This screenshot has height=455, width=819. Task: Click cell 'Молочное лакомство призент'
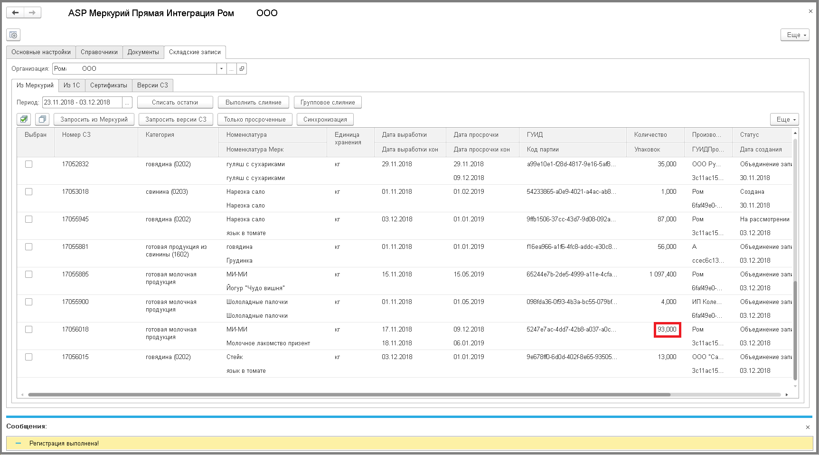pyautogui.click(x=268, y=343)
